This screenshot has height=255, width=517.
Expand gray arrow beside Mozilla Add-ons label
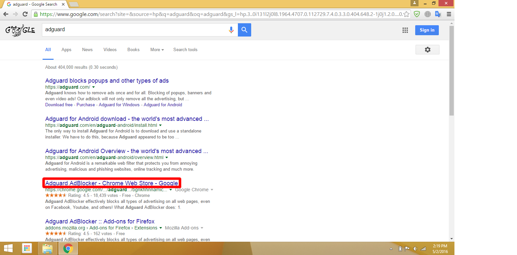coord(202,228)
